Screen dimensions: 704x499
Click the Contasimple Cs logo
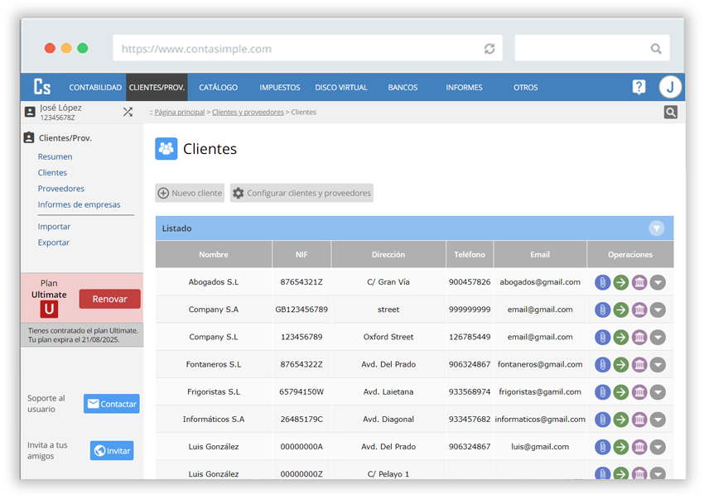click(x=42, y=87)
